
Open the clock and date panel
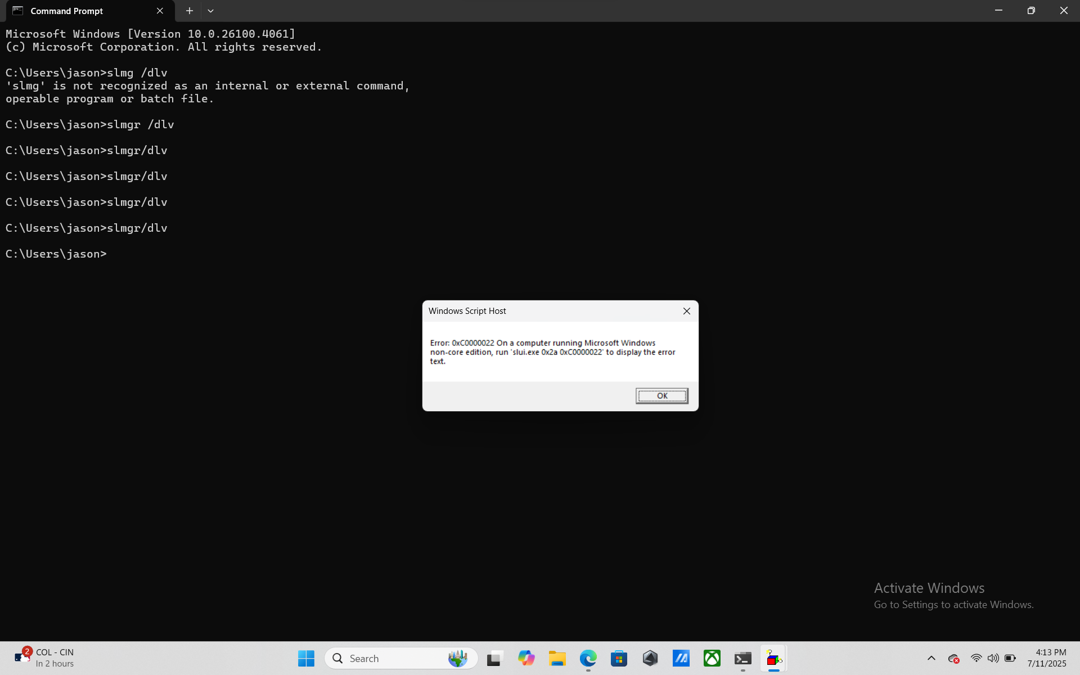pyautogui.click(x=1046, y=658)
